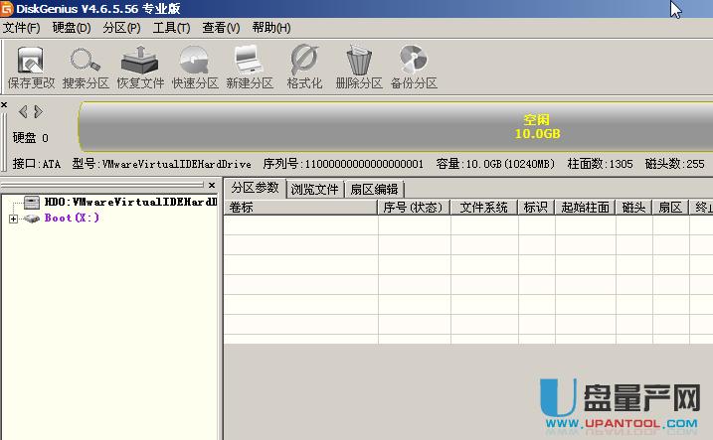Click the New Partition (新建分区) icon
Image resolution: width=713 pixels, height=440 pixels.
(x=250, y=67)
